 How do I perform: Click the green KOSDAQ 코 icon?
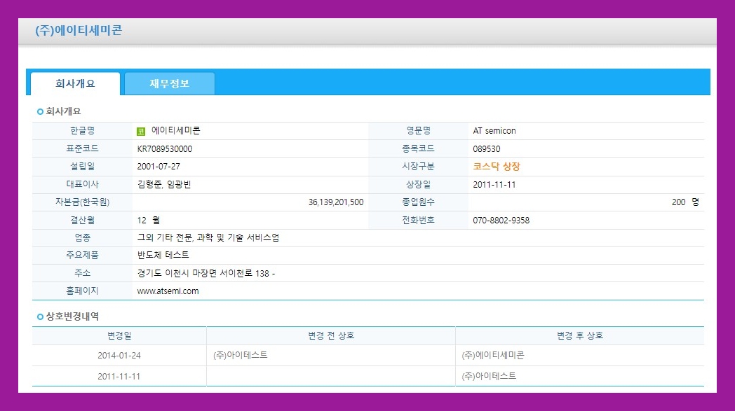pyautogui.click(x=141, y=132)
